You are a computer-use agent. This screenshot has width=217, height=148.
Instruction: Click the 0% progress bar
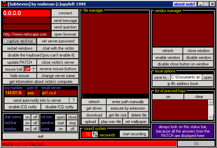point(196,144)
